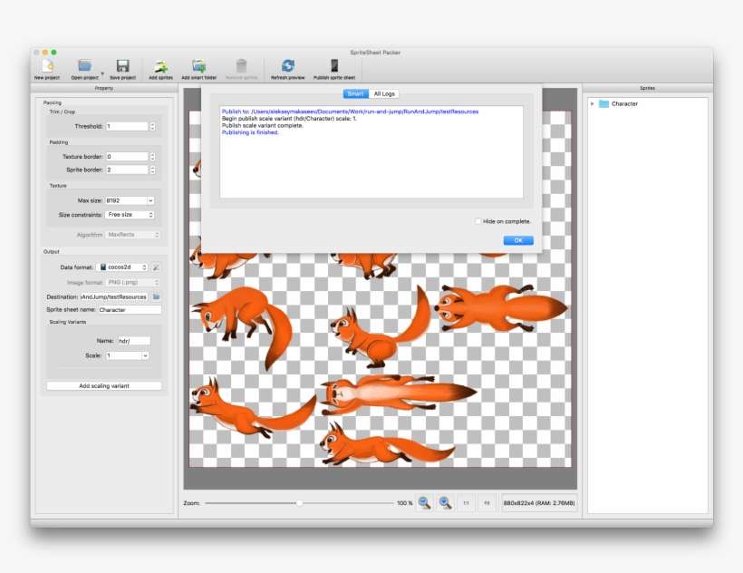Screen dimensions: 743x573
Task: Click the Sprite sheet name field
Action: pyautogui.click(x=130, y=309)
